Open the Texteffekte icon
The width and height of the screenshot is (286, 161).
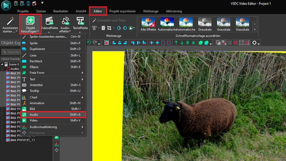(80, 21)
